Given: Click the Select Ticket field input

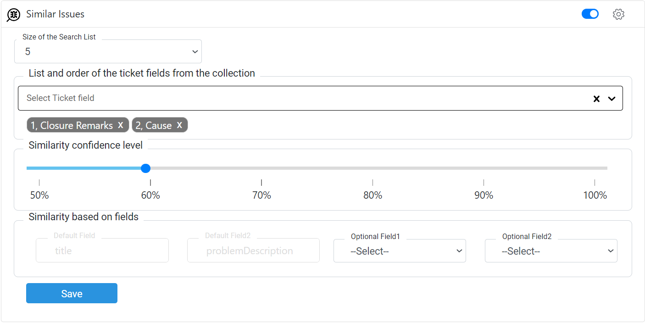Looking at the screenshot, I should tap(303, 98).
